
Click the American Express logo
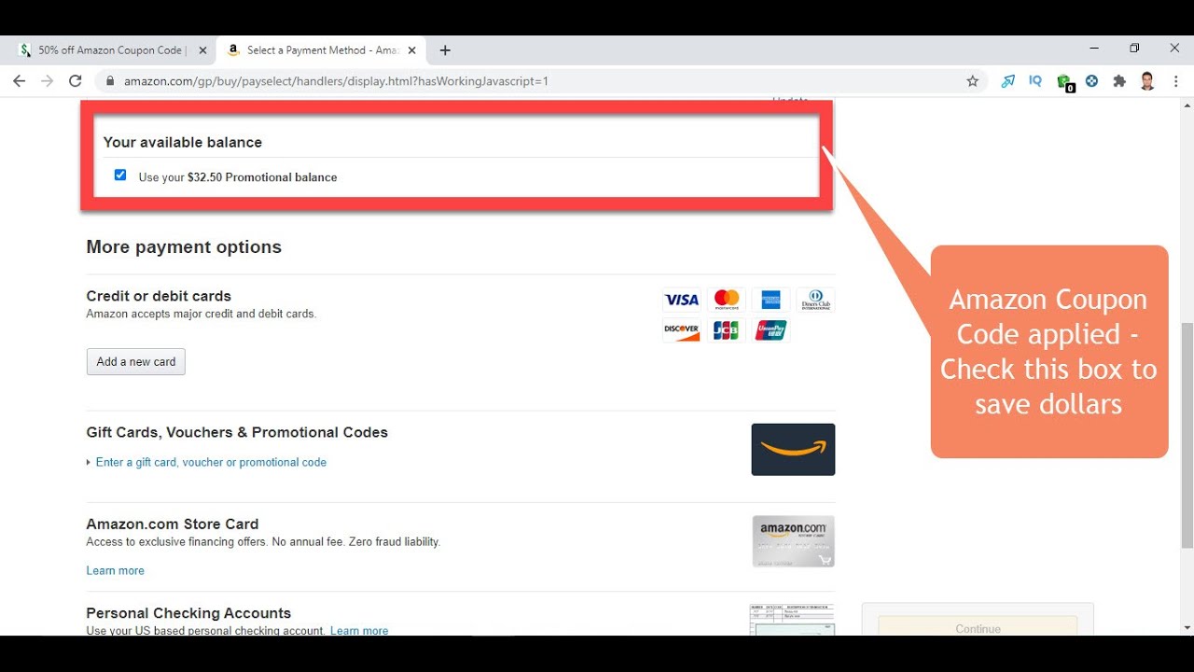pyautogui.click(x=771, y=300)
